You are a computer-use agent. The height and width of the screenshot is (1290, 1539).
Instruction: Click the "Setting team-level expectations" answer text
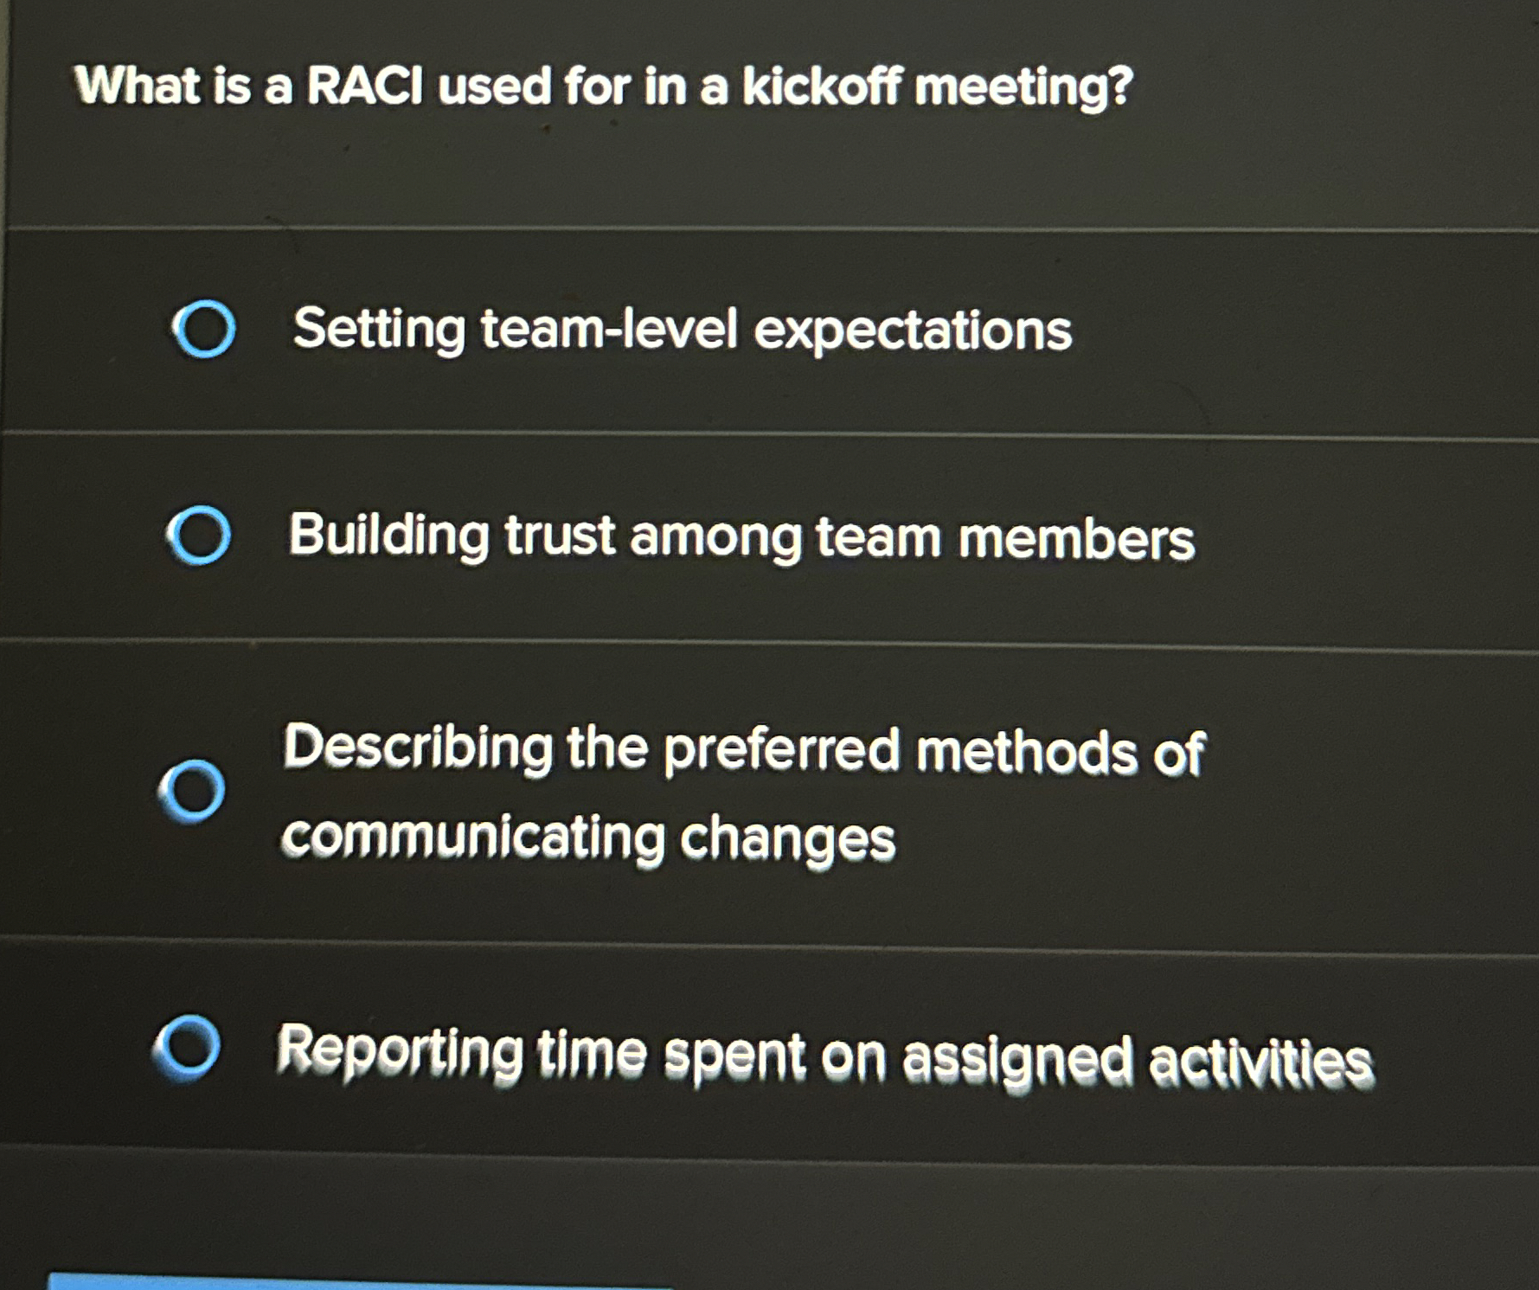682,330
